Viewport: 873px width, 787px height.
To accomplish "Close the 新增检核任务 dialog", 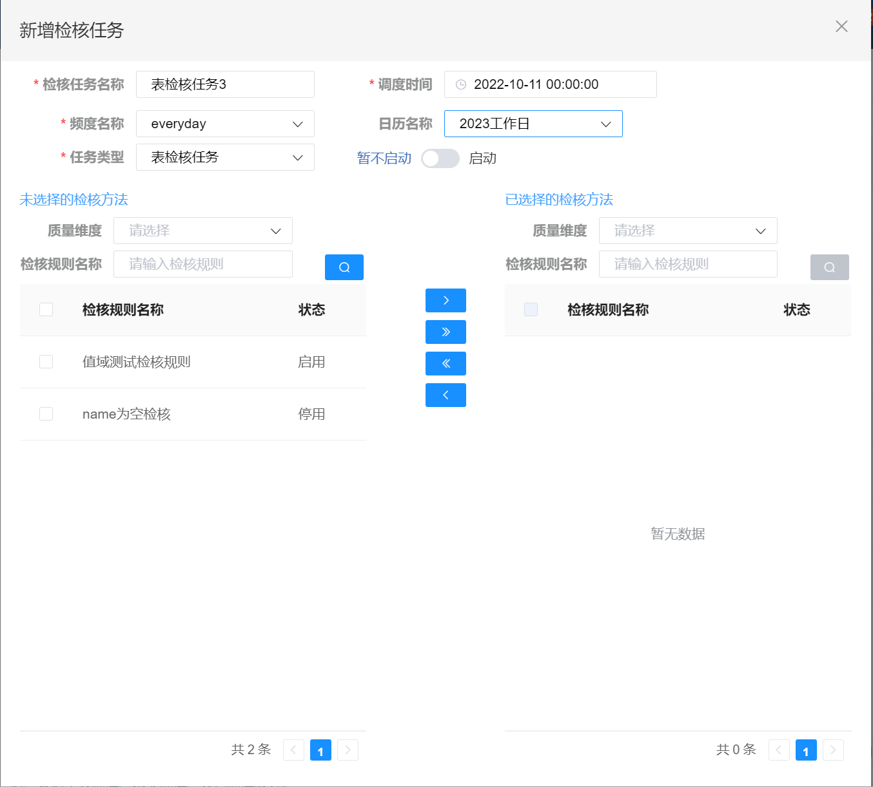I will pos(841,26).
